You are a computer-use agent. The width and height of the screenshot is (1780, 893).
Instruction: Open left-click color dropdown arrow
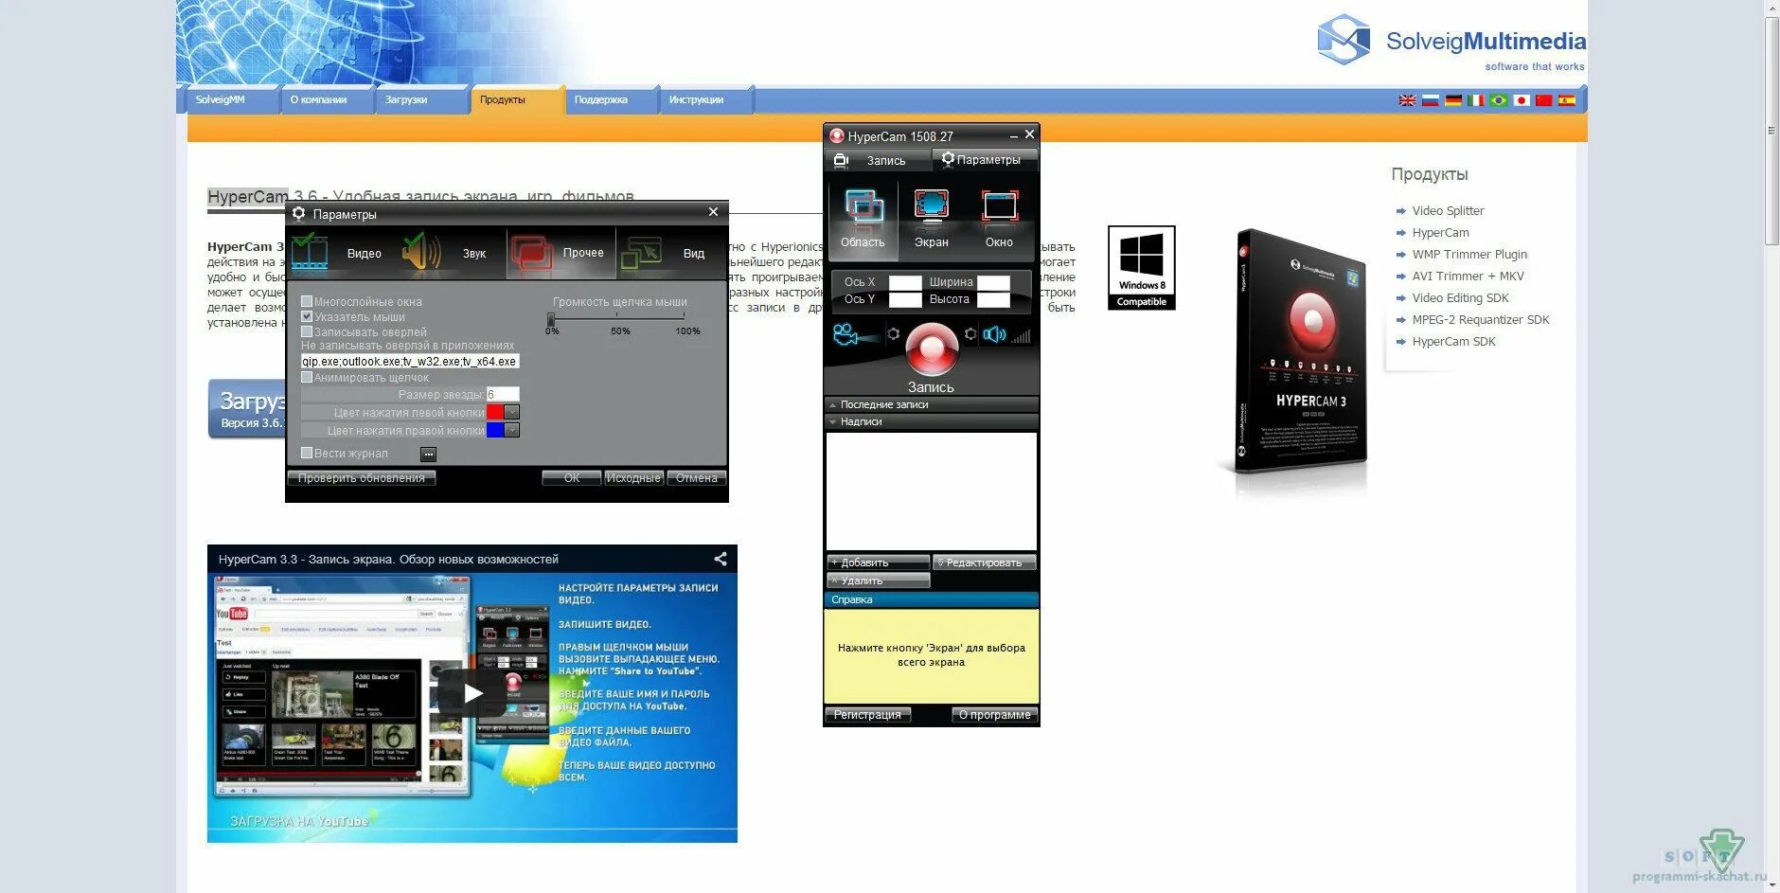[512, 412]
